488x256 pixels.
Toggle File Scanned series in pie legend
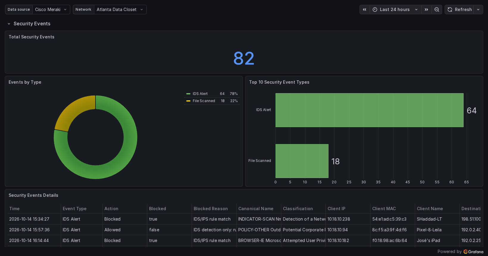pyautogui.click(x=204, y=101)
